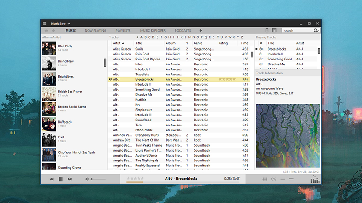Select the Smile track by Alice Gasson
This screenshot has height=203, width=362.
point(179,49)
